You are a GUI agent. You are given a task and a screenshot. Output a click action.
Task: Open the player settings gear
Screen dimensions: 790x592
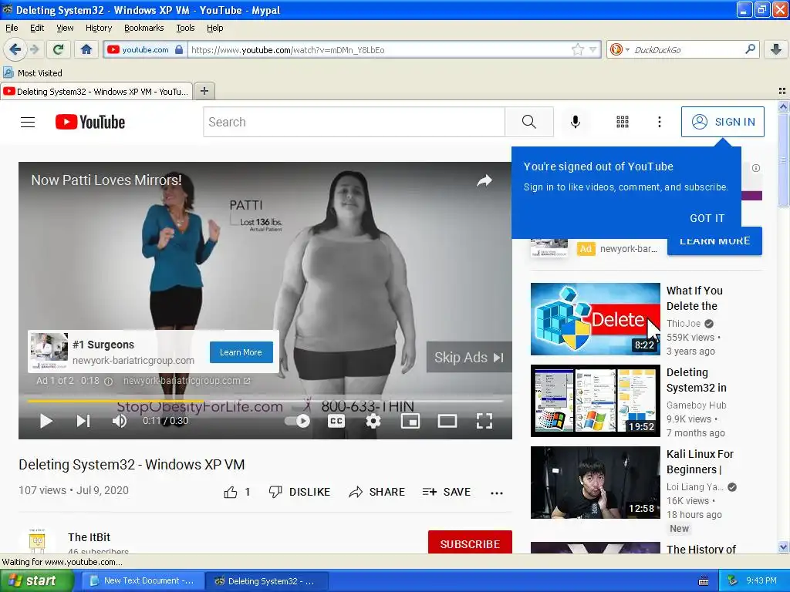tap(373, 421)
